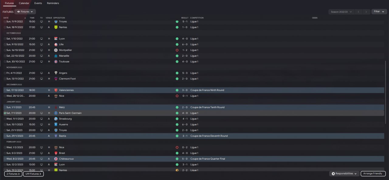
Task: Click the TV icon on the Strasbourg row
Action: click(x=41, y=119)
